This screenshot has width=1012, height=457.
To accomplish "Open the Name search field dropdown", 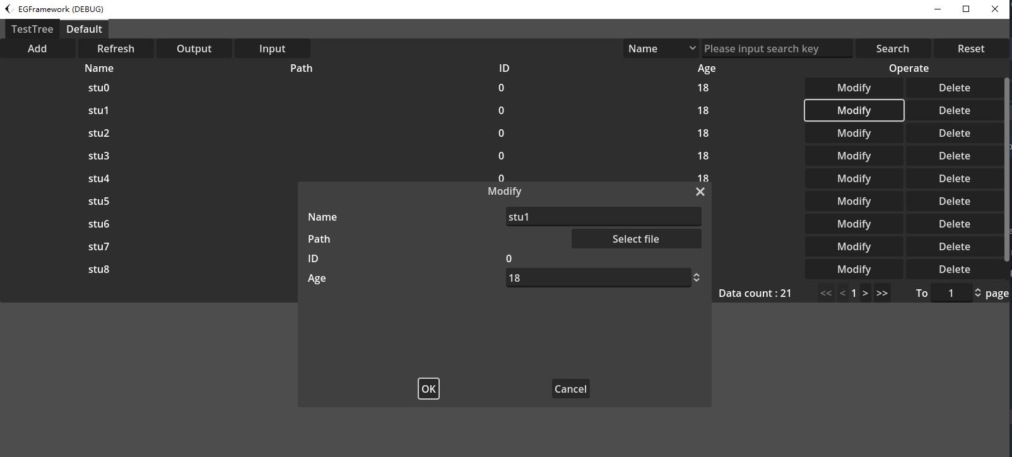I will [x=661, y=49].
